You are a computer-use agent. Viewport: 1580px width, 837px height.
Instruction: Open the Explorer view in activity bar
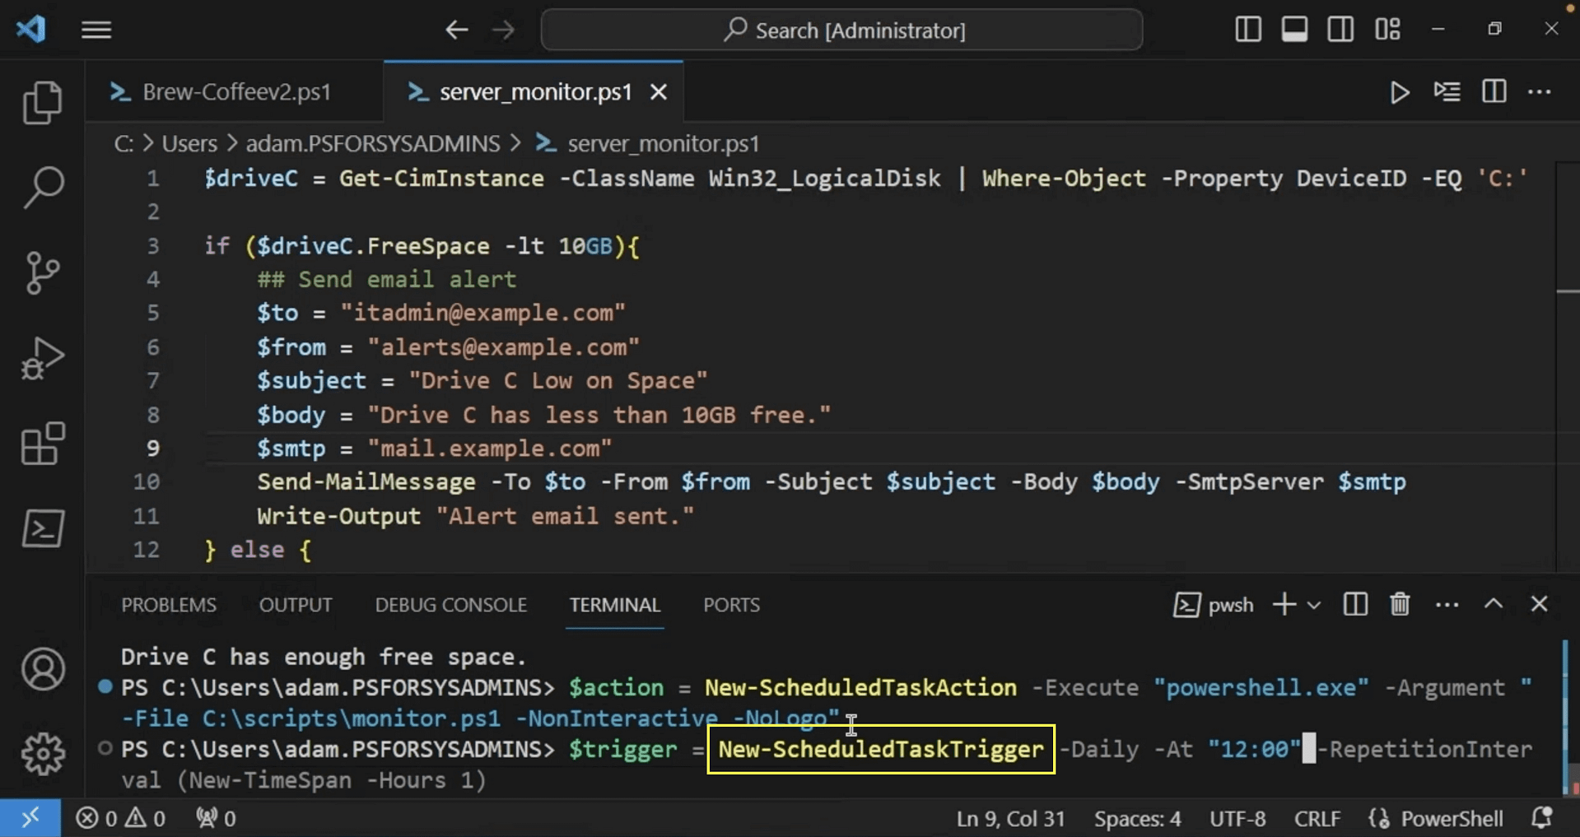point(43,102)
